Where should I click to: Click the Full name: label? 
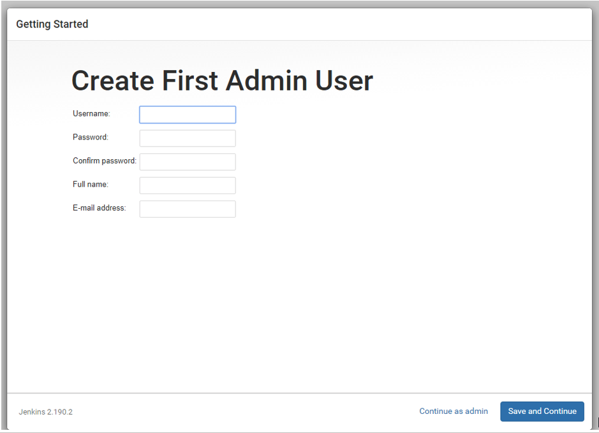pos(91,185)
